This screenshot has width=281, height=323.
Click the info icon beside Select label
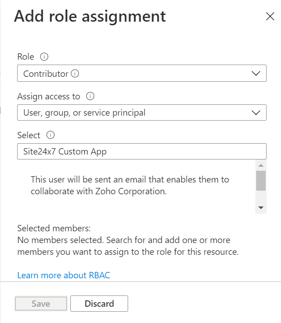pyautogui.click(x=51, y=135)
